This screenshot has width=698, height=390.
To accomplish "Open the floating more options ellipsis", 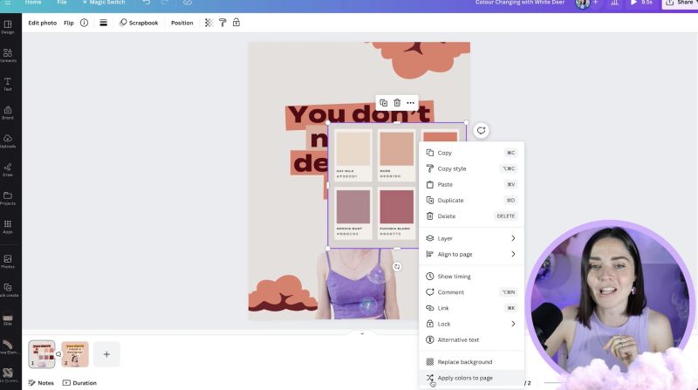I will pyautogui.click(x=410, y=103).
